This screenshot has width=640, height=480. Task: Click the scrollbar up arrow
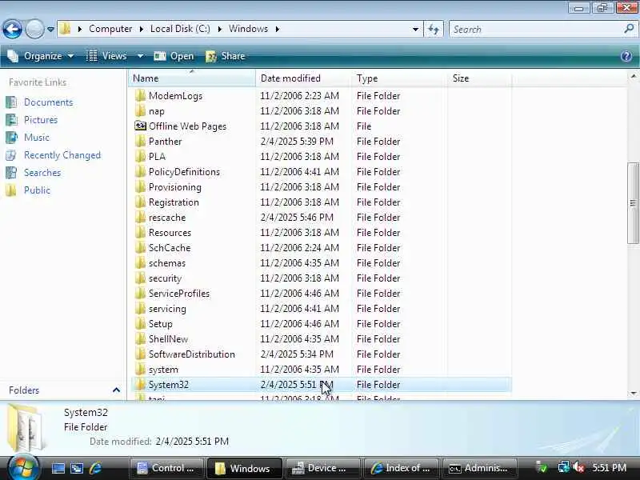coord(633,76)
